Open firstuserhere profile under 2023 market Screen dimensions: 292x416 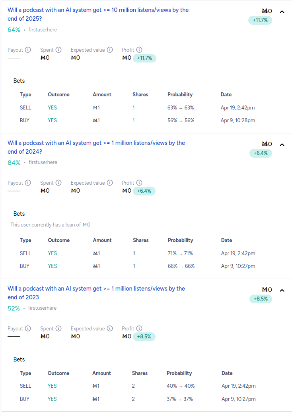click(43, 308)
